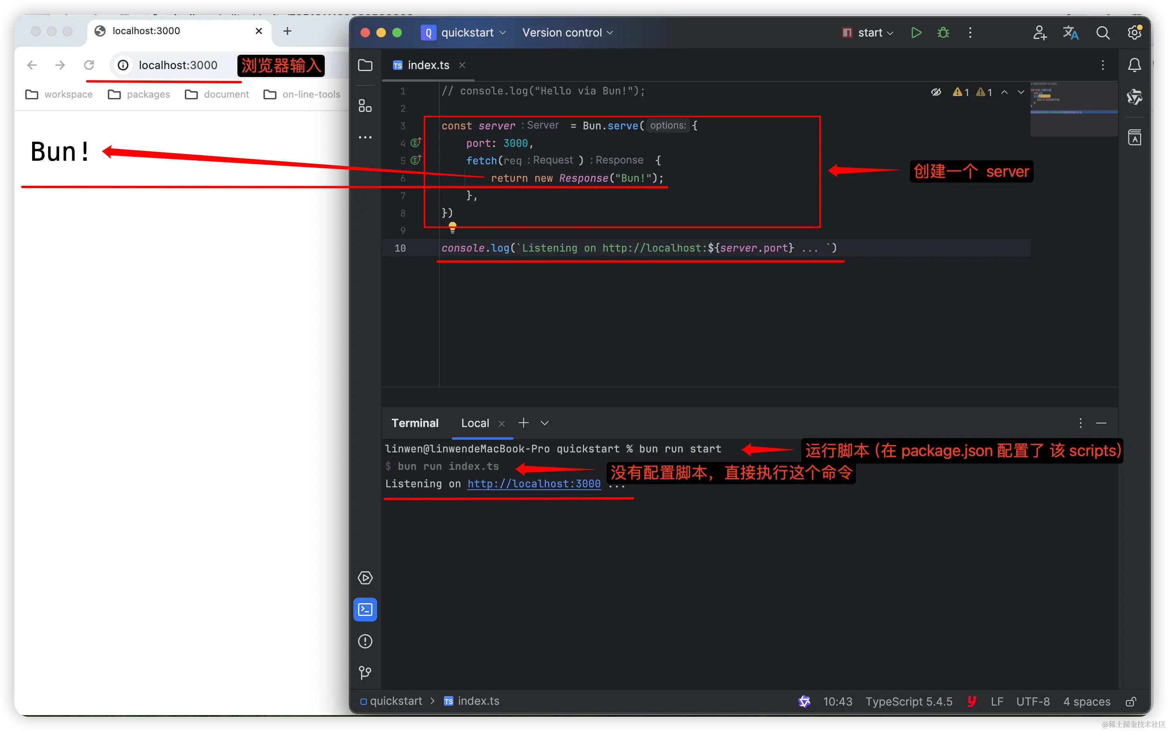This screenshot has width=1168, height=731.
Task: Open the AI Assistant tool window
Action: click(x=1135, y=97)
